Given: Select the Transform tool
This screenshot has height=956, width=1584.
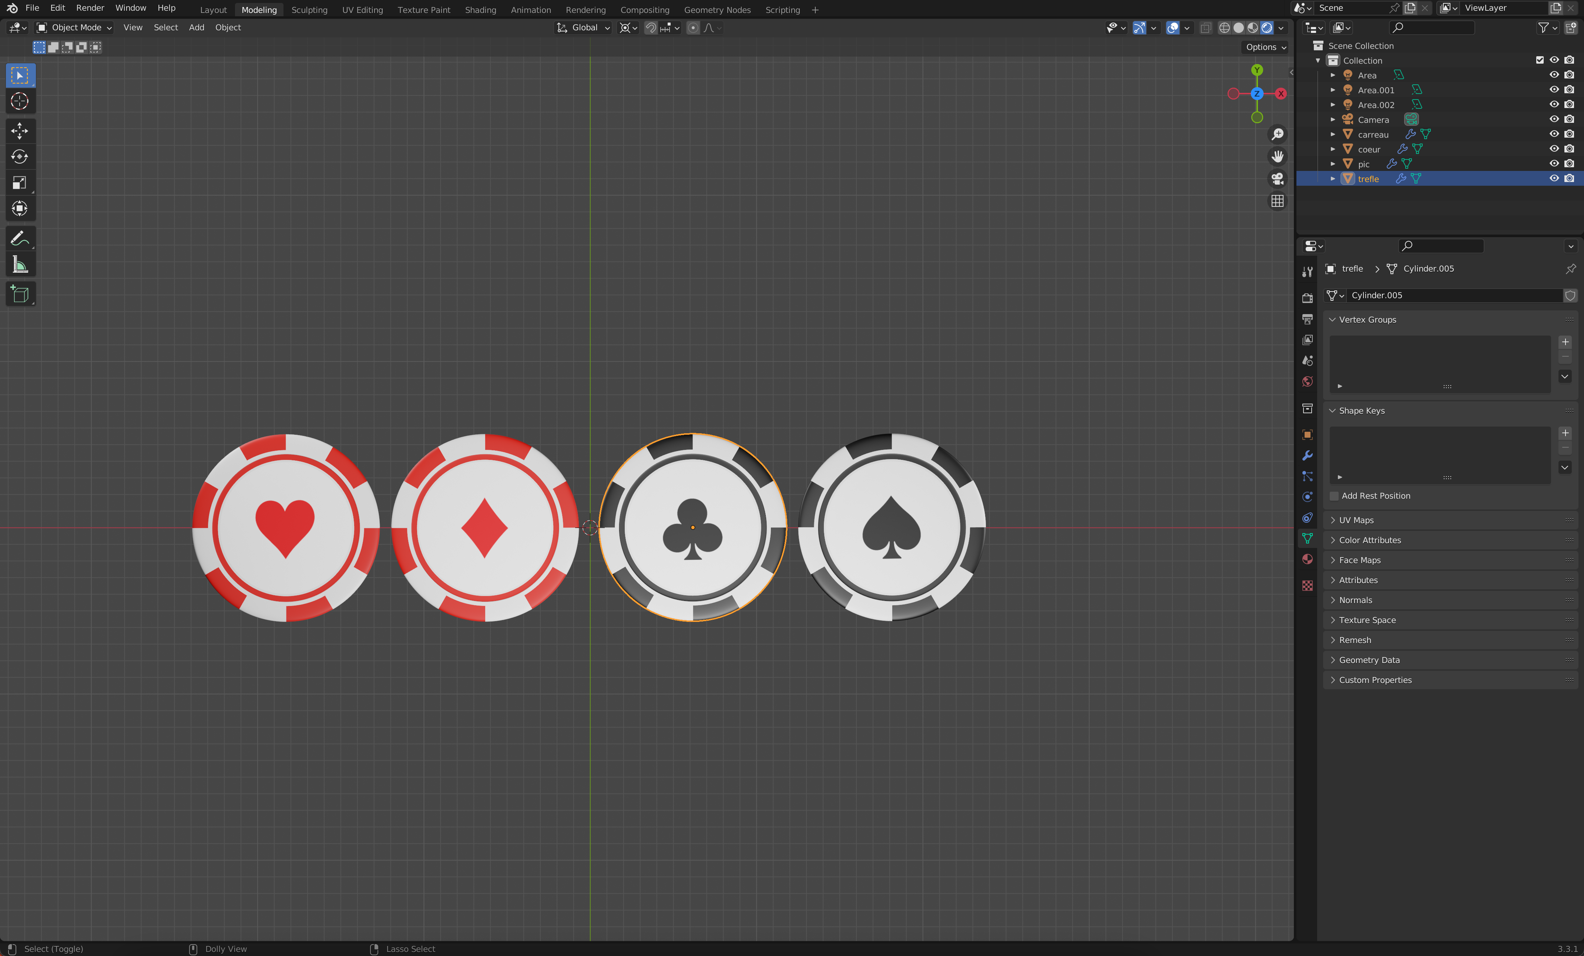Looking at the screenshot, I should 20,208.
